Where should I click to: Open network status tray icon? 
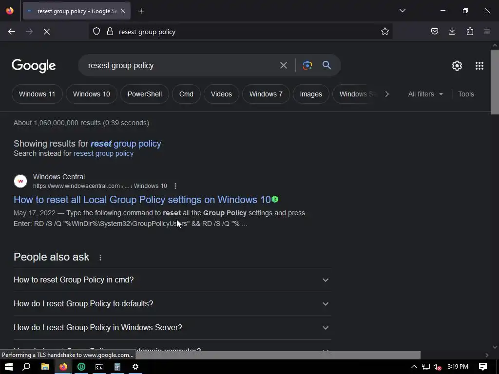pyautogui.click(x=425, y=367)
